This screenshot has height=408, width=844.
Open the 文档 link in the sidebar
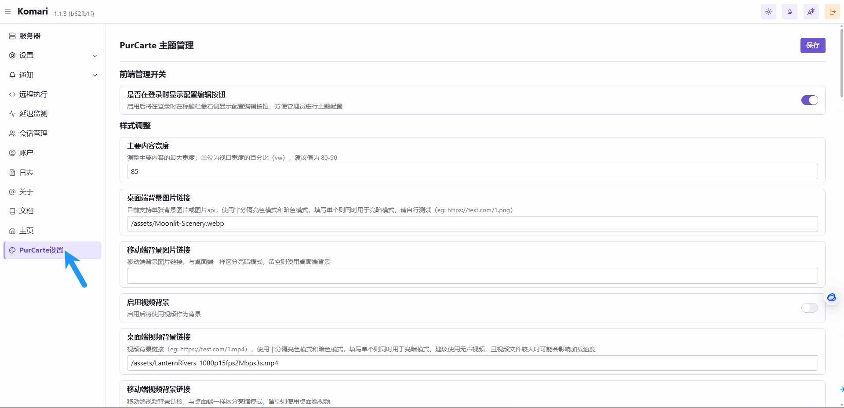(x=26, y=211)
